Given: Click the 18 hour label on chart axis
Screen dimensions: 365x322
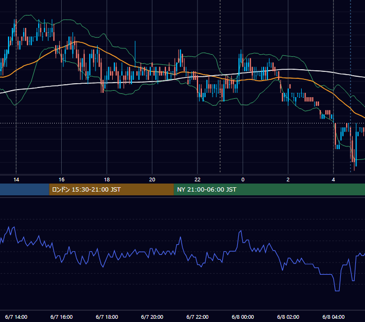Looking at the screenshot, I should coord(107,180).
